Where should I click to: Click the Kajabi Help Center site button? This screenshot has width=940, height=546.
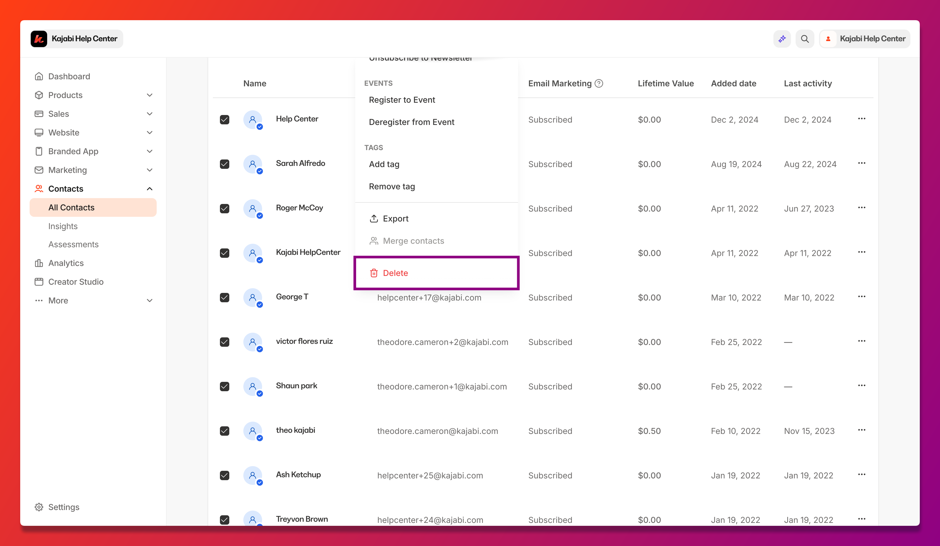click(x=76, y=39)
